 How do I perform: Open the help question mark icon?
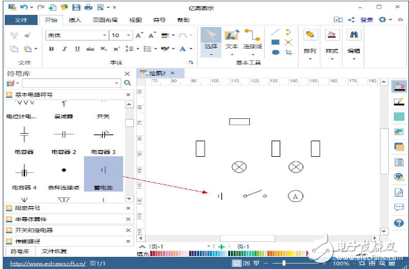[x=399, y=223]
